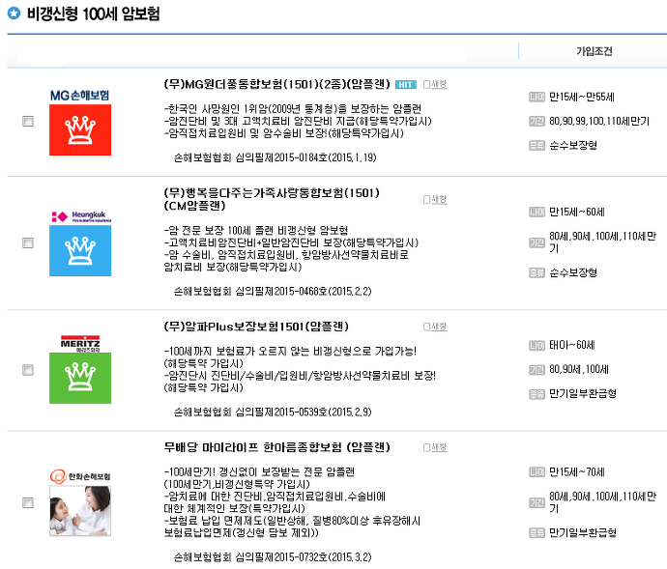Click the type icon beside MERITZ 만기일부환급형

click(536, 394)
